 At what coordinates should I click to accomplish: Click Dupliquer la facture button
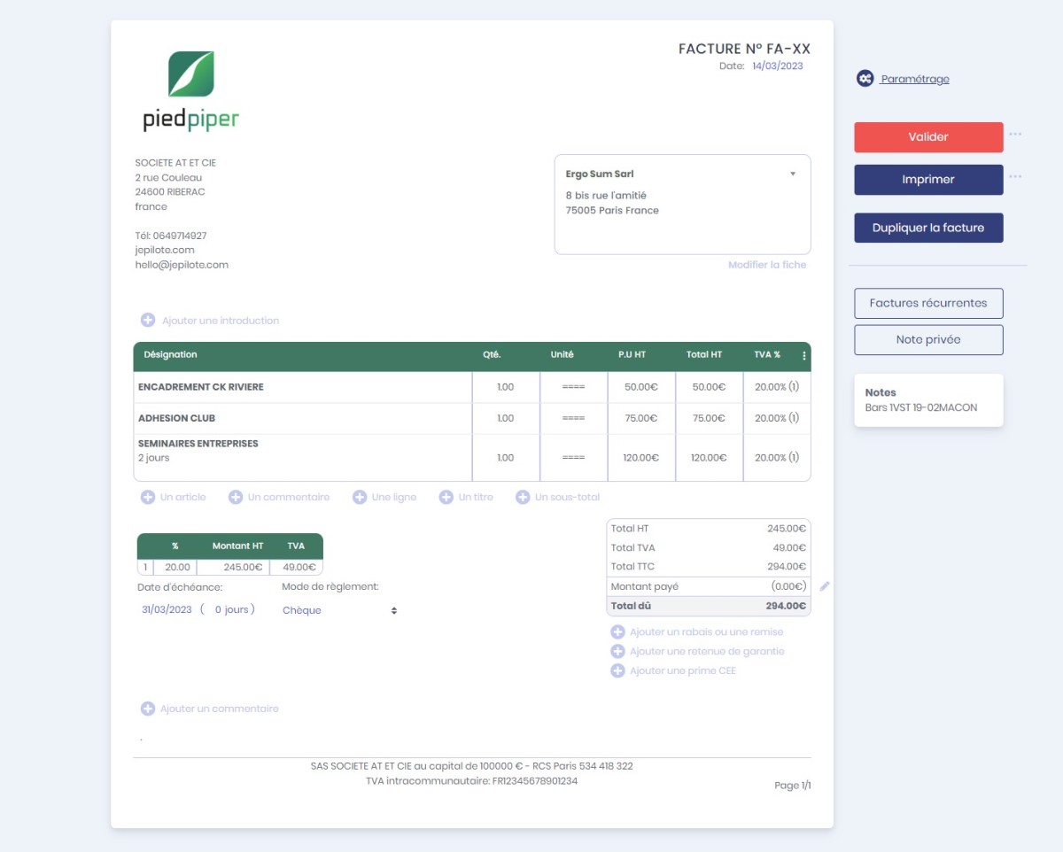click(x=928, y=228)
